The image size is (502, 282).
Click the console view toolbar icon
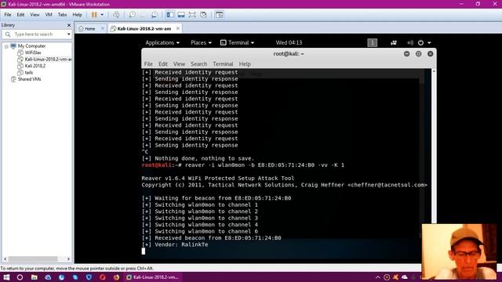coord(220,15)
